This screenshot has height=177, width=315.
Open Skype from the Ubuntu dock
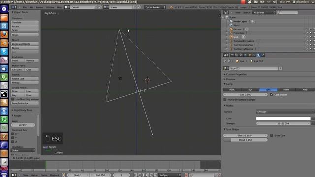pos(4,52)
